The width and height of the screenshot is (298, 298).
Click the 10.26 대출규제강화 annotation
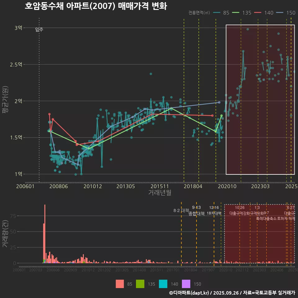point(240,210)
